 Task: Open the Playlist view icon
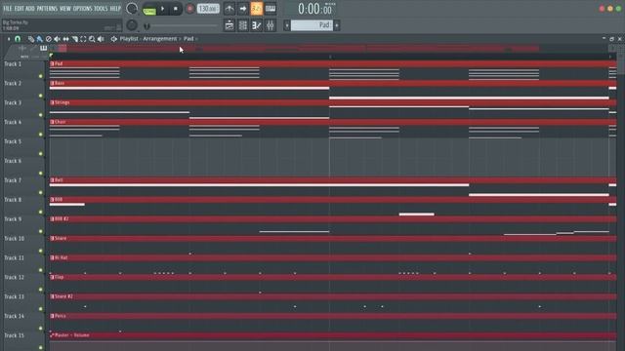229,25
